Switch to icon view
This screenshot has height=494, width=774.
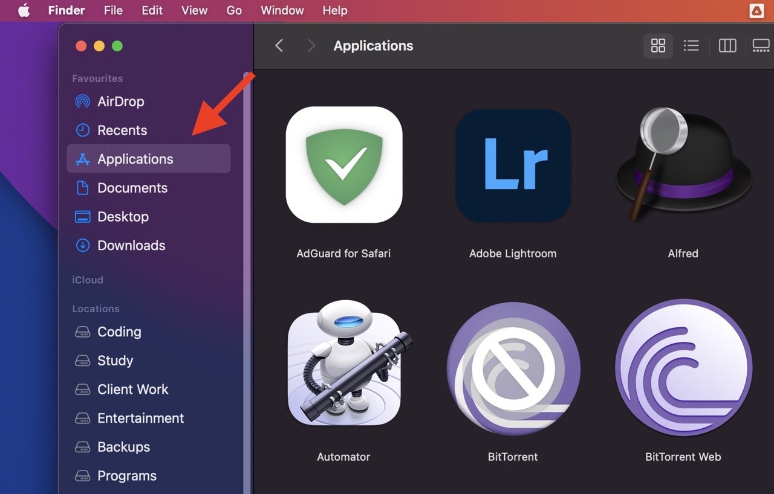658,45
